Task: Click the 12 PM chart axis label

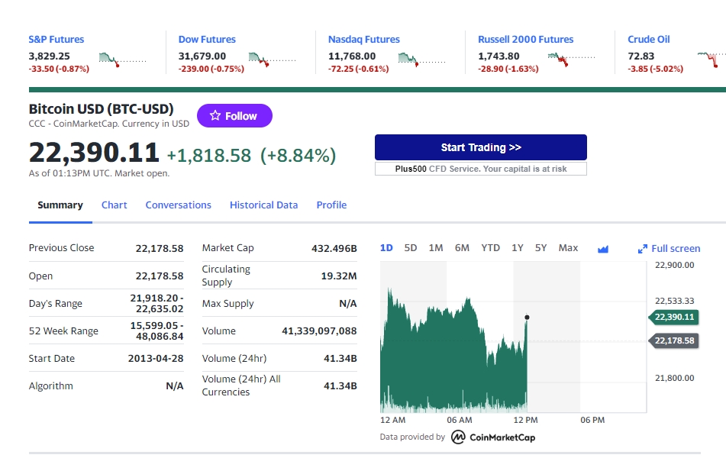Action: (525, 420)
